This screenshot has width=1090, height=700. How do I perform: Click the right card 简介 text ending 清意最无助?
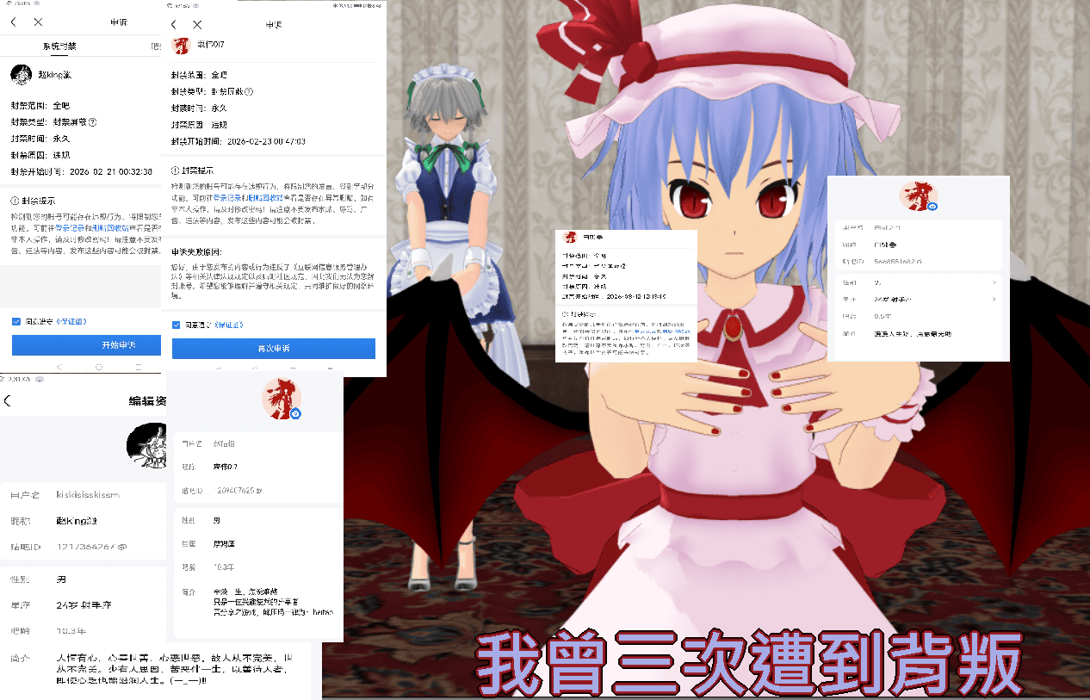click(912, 332)
